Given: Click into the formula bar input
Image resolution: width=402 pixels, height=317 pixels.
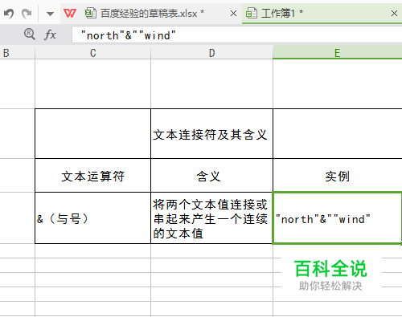Looking at the screenshot, I should click(x=237, y=35).
